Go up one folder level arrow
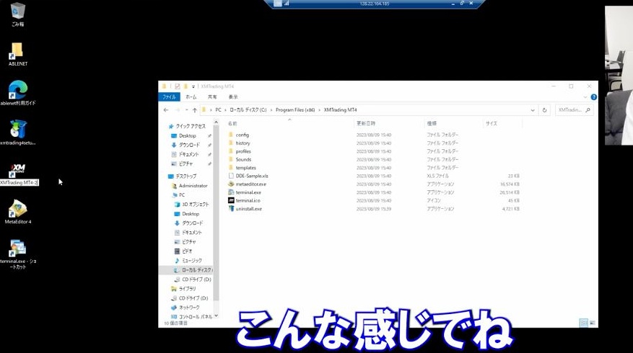Viewport: 633px width, 353px height. pyautogui.click(x=195, y=110)
